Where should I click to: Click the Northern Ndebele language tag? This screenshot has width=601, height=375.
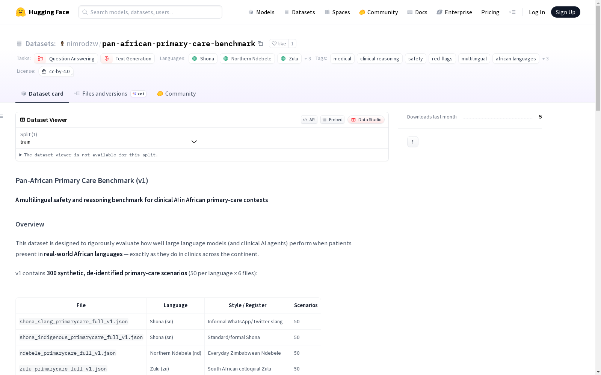pos(247,58)
